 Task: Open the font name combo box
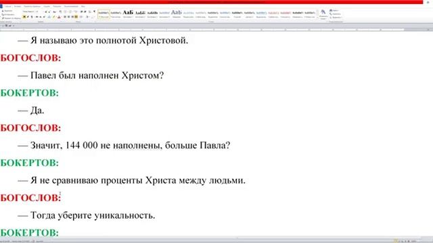tap(28, 11)
